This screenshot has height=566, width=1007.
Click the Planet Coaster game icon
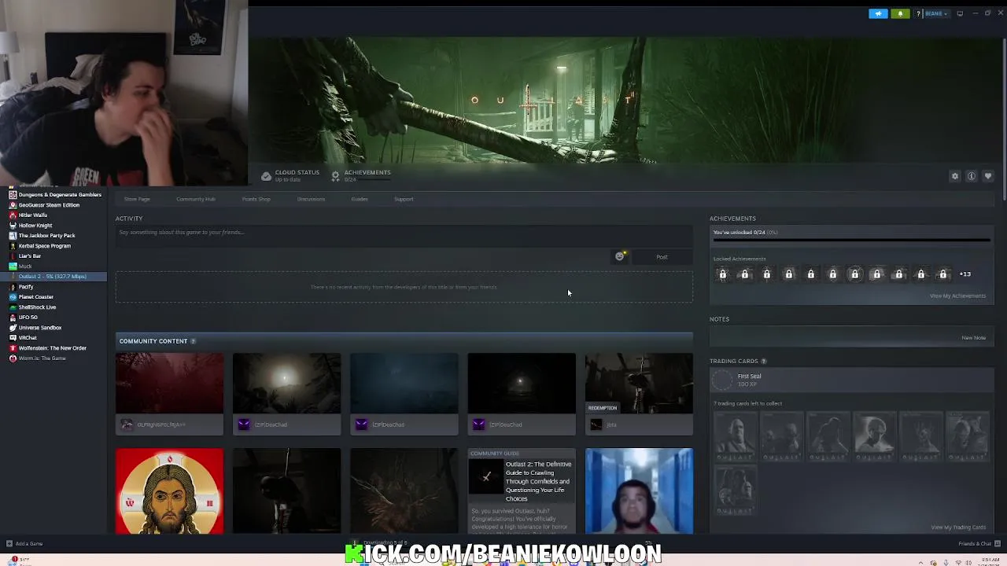(x=13, y=296)
